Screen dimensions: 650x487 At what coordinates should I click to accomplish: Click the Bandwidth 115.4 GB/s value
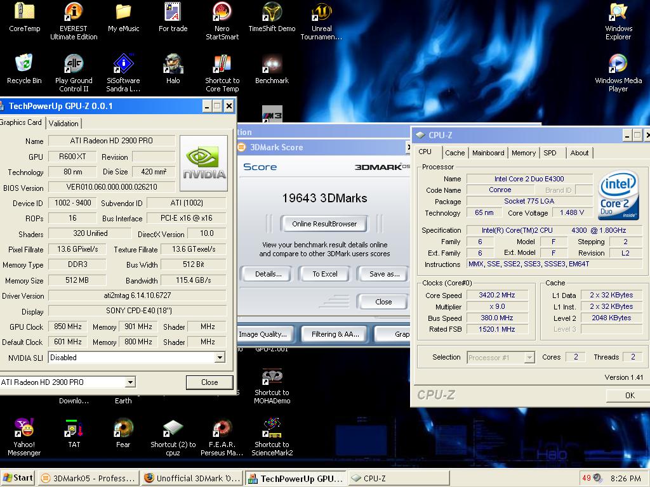(x=193, y=280)
